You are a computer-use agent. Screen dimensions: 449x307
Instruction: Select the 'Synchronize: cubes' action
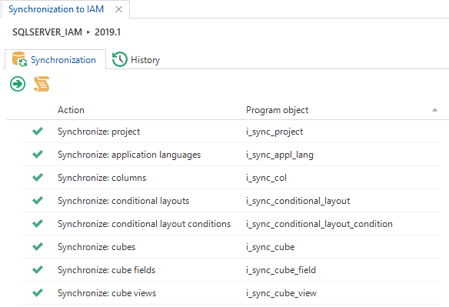click(97, 247)
